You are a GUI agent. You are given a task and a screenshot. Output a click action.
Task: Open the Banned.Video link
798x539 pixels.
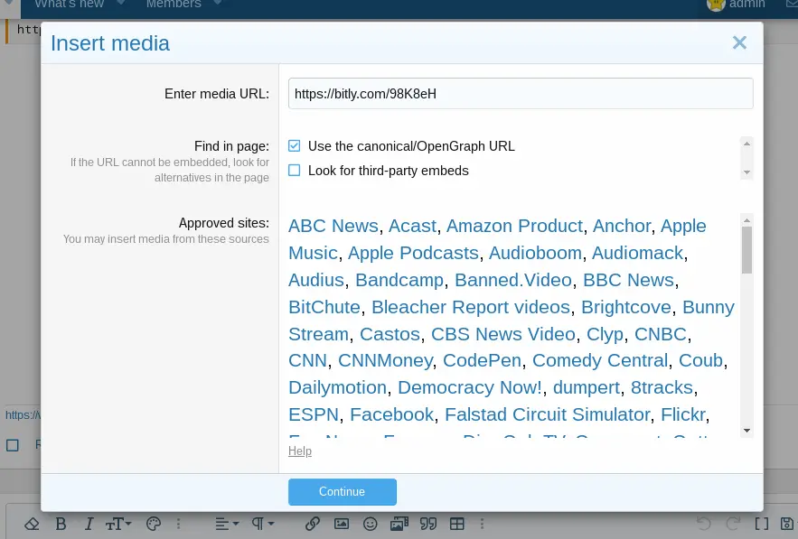513,280
